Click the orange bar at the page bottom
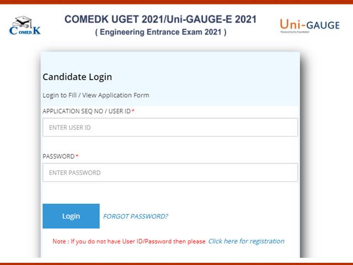The width and height of the screenshot is (353, 265). (176, 264)
